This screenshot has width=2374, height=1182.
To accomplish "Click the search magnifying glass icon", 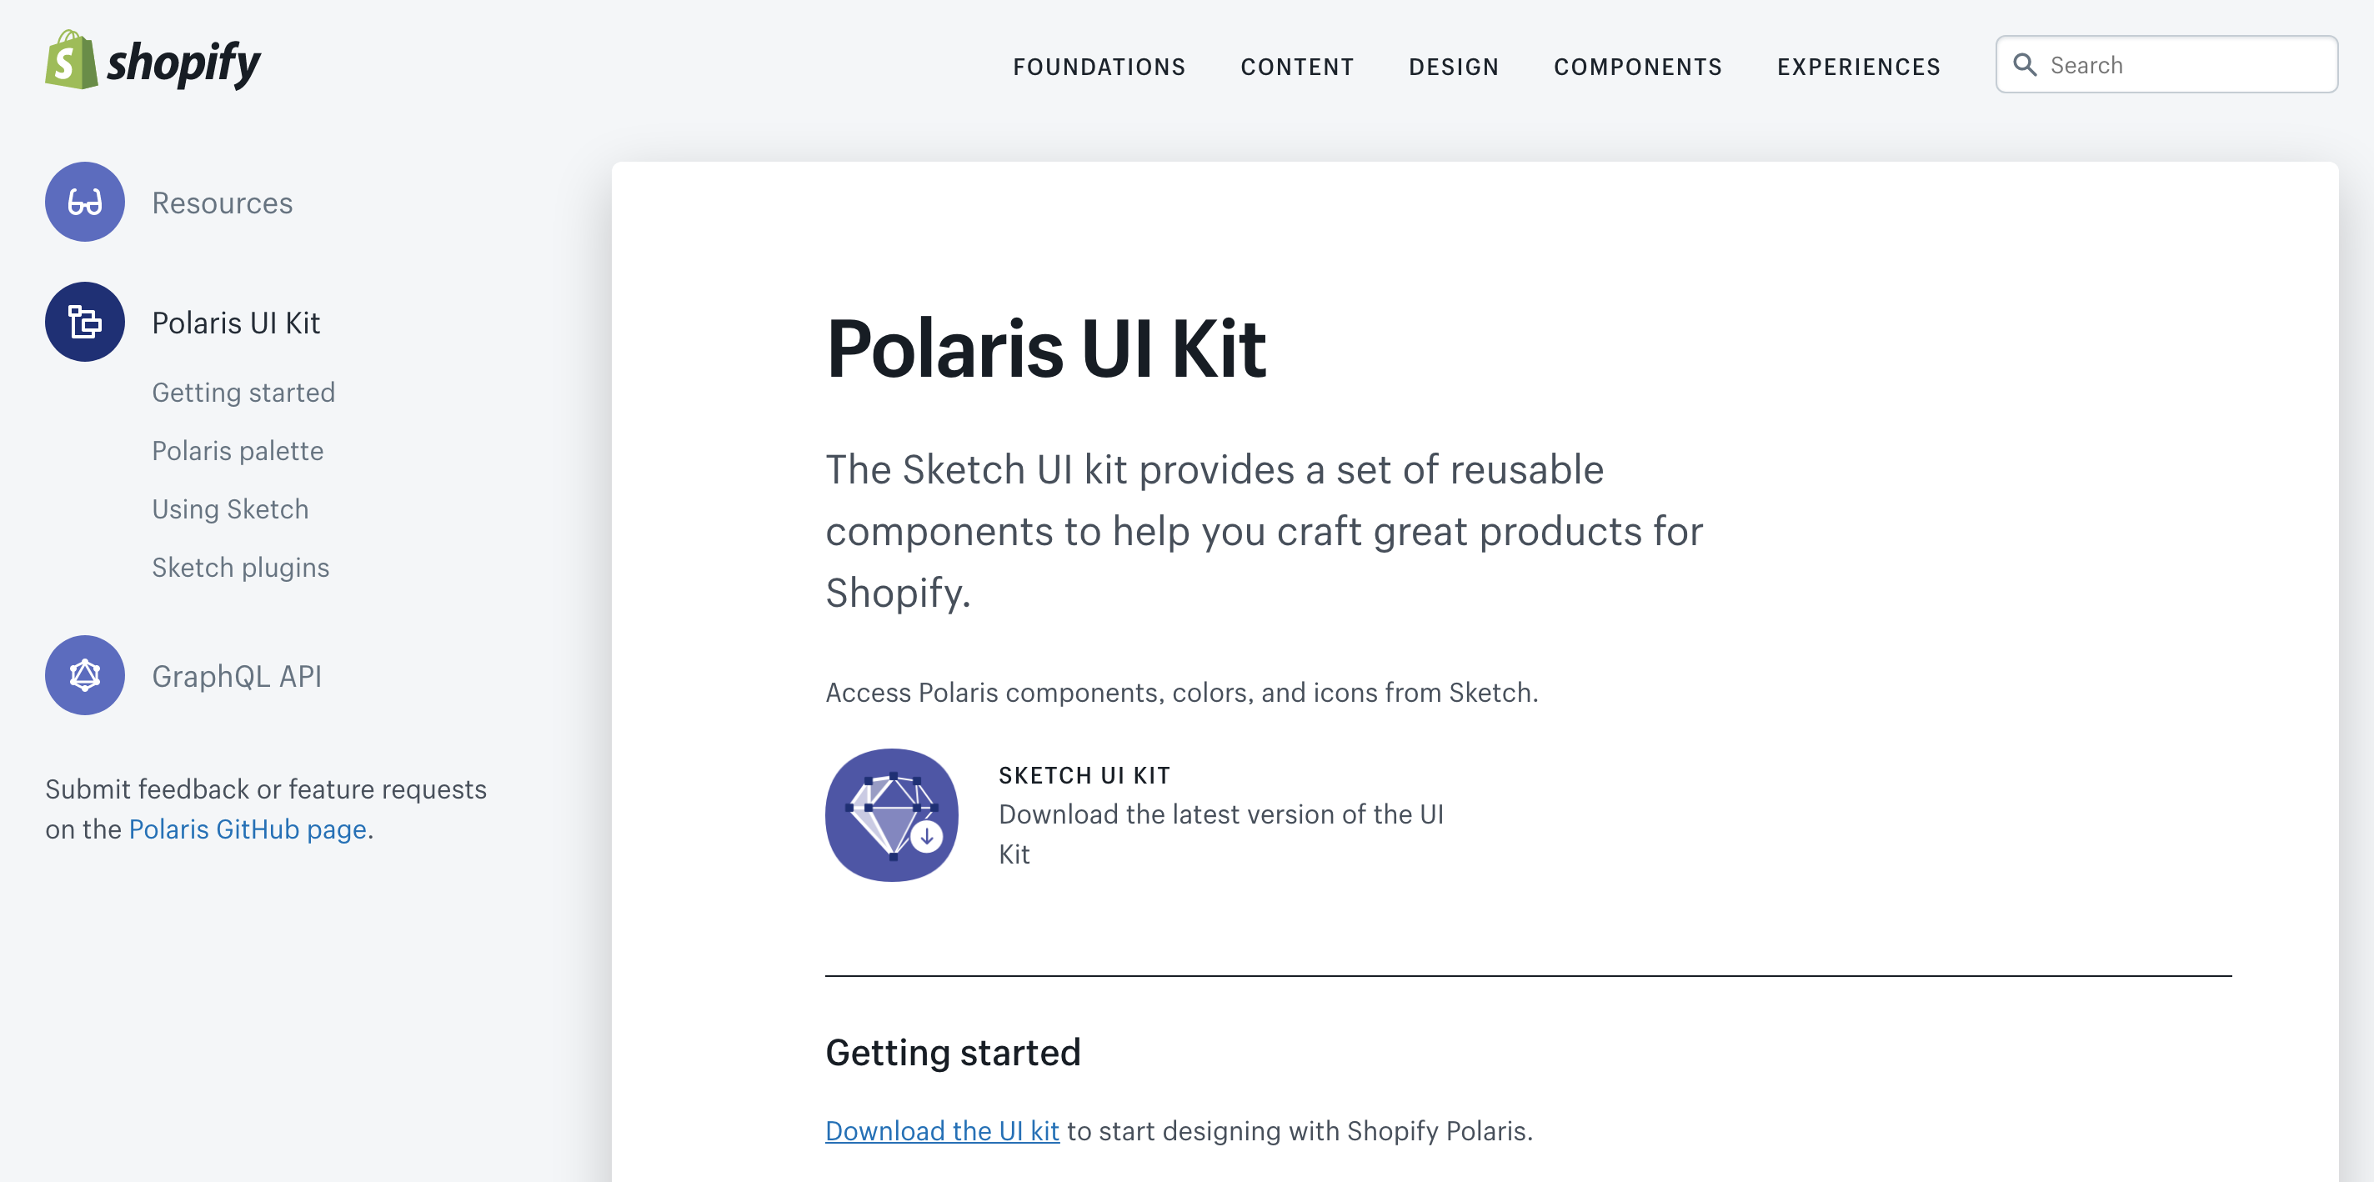I will 2025,64.
